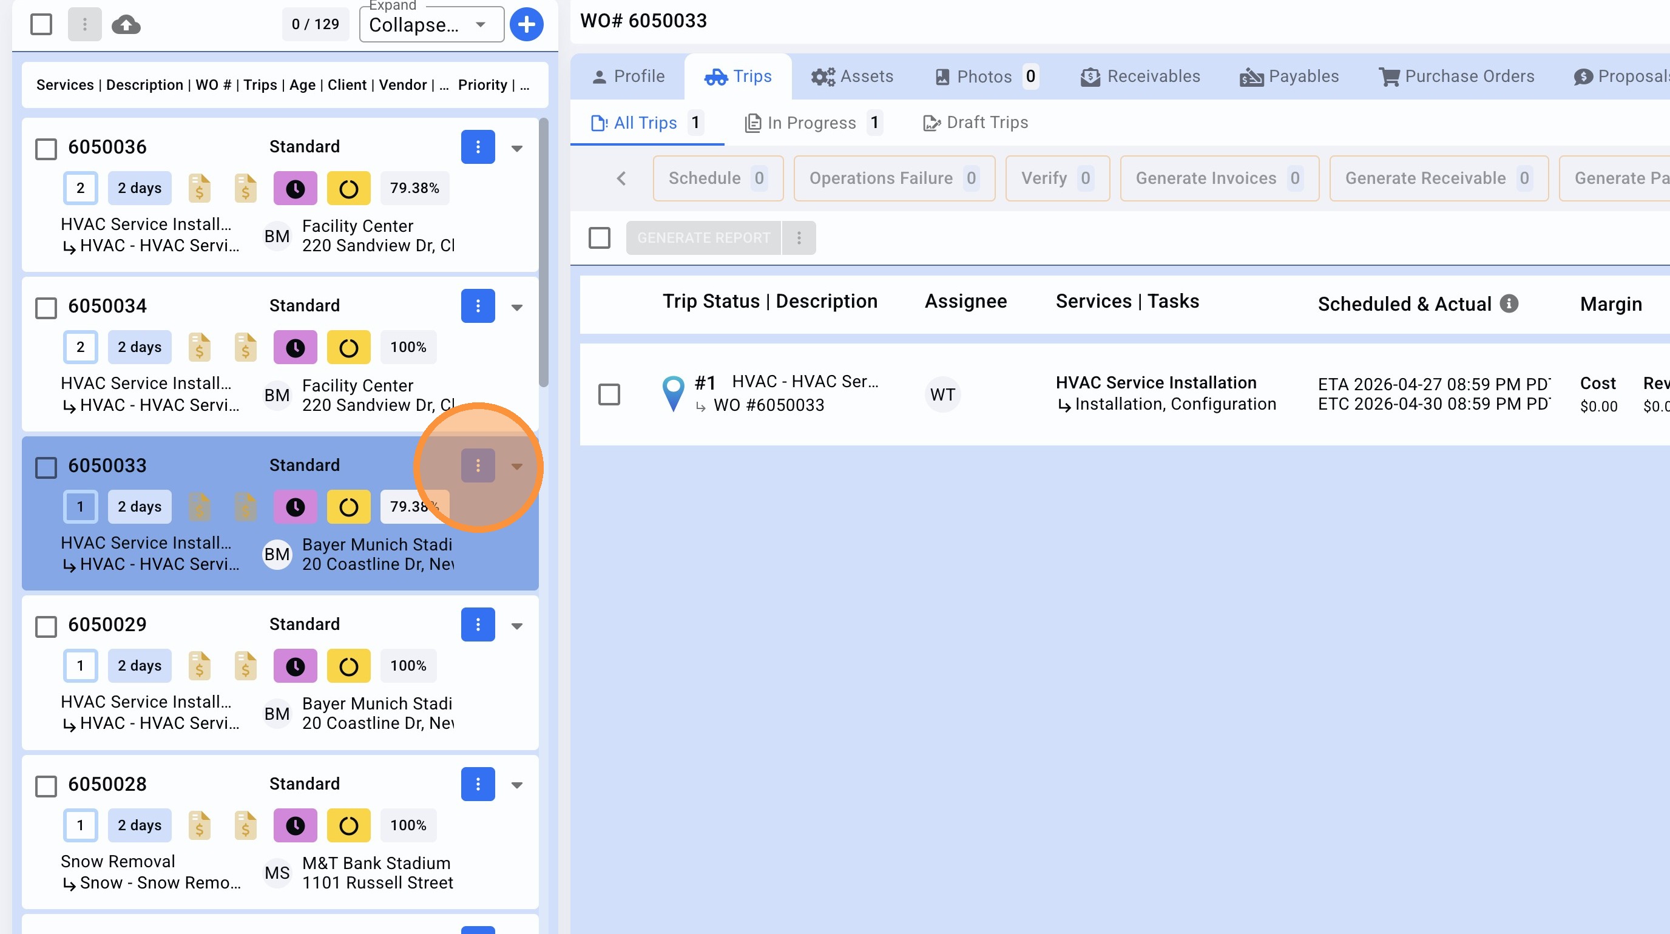Click the cloud upload icon
Image resolution: width=1670 pixels, height=934 pixels.
click(x=126, y=25)
